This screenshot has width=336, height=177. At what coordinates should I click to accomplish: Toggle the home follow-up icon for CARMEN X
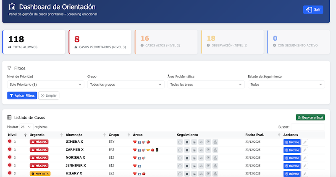tap(187, 150)
